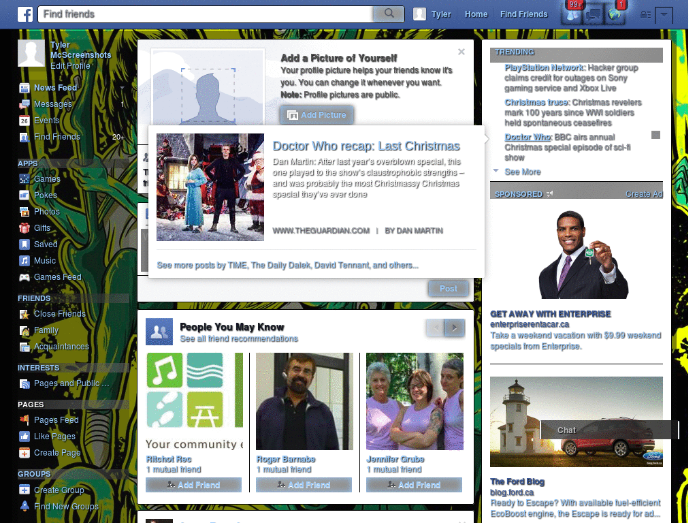Click the Music icon

25,261
